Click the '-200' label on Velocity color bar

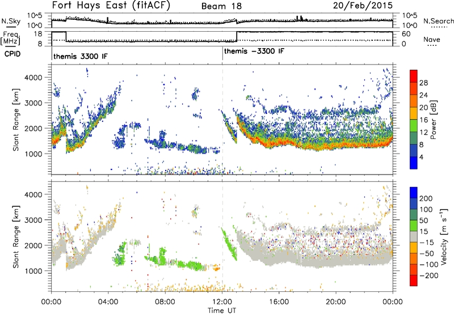(x=429, y=275)
